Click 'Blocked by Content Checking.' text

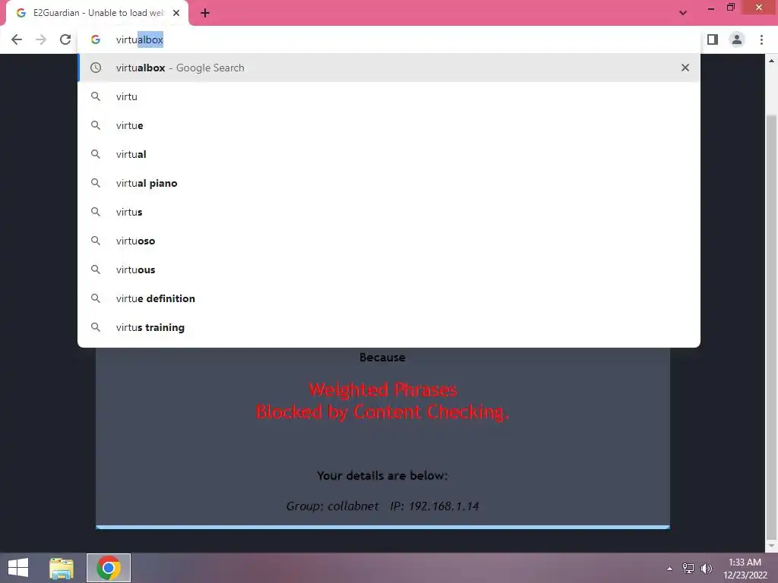pyautogui.click(x=383, y=412)
